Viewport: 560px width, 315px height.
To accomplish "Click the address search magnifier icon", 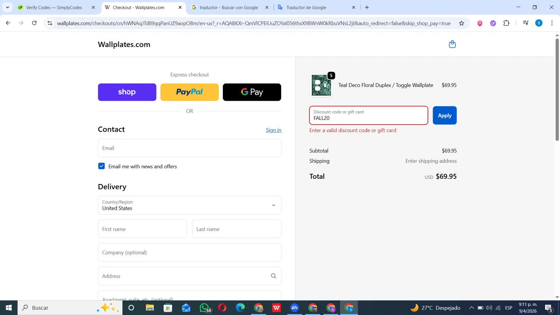I will [273, 276].
